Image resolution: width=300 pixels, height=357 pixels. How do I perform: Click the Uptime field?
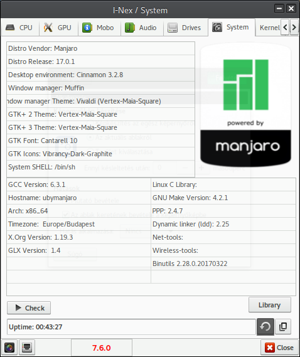[x=131, y=327]
